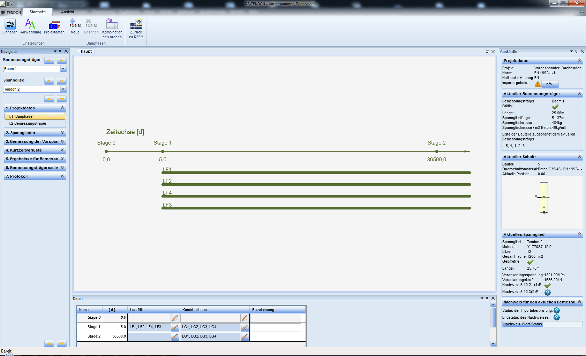This screenshot has height=356, width=586.
Task: Click Status der Importüberprüfung help icon
Action: pos(557,310)
